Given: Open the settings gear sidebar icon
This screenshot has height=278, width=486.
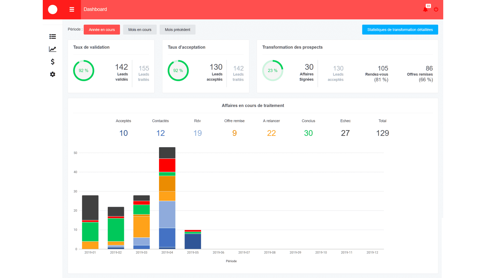Looking at the screenshot, I should (52, 74).
